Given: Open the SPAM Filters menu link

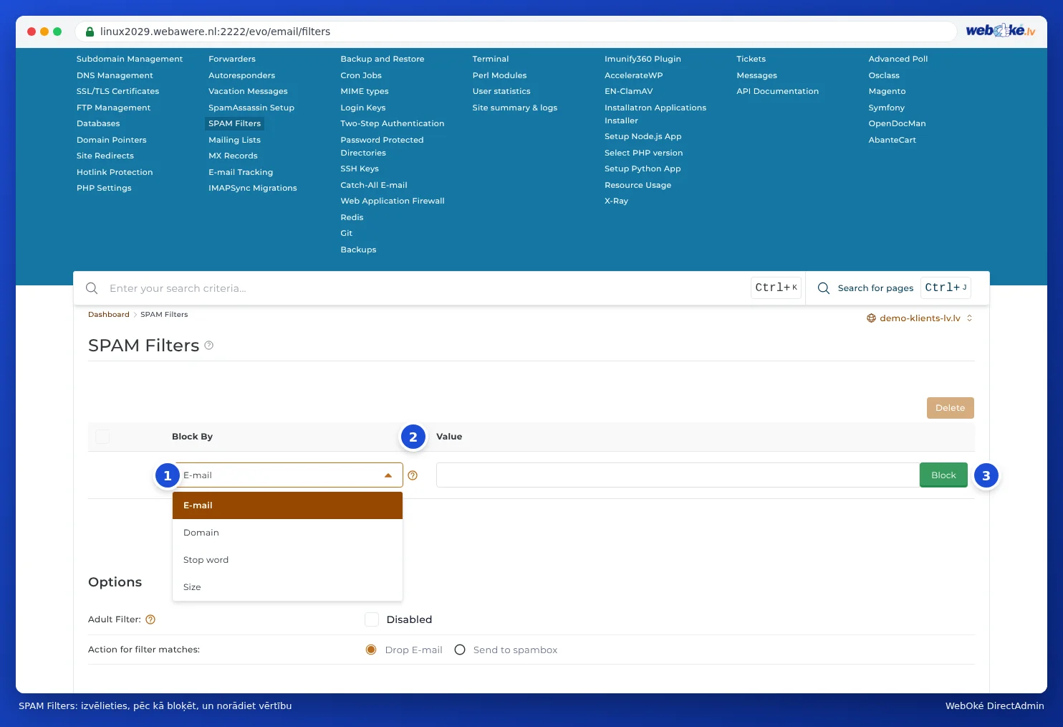Looking at the screenshot, I should (235, 123).
